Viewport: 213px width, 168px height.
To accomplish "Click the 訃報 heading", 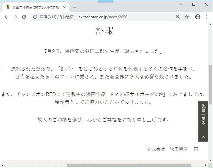I will [x=105, y=31].
